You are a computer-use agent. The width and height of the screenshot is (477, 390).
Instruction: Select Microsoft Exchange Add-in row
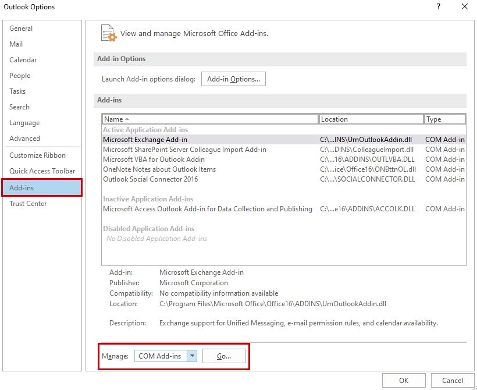pos(283,140)
